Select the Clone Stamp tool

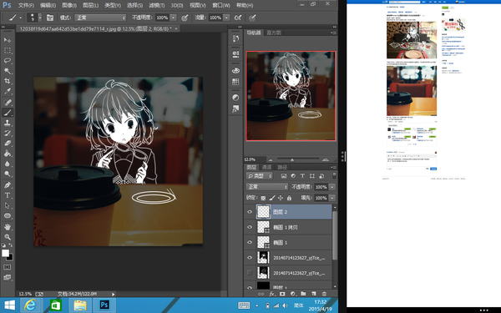click(7, 123)
